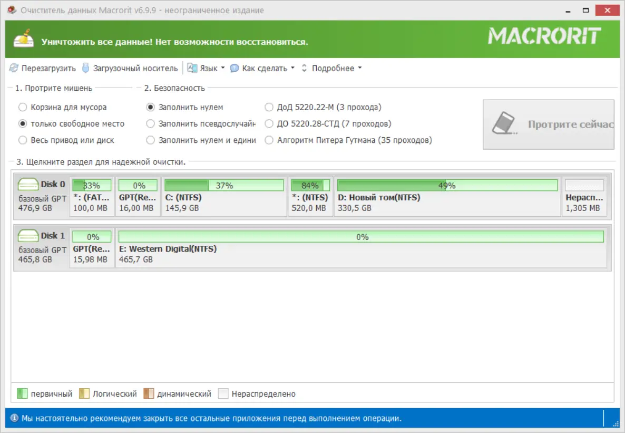Open the Как сделать dropdown arrow
625x433 pixels.
[x=292, y=68]
